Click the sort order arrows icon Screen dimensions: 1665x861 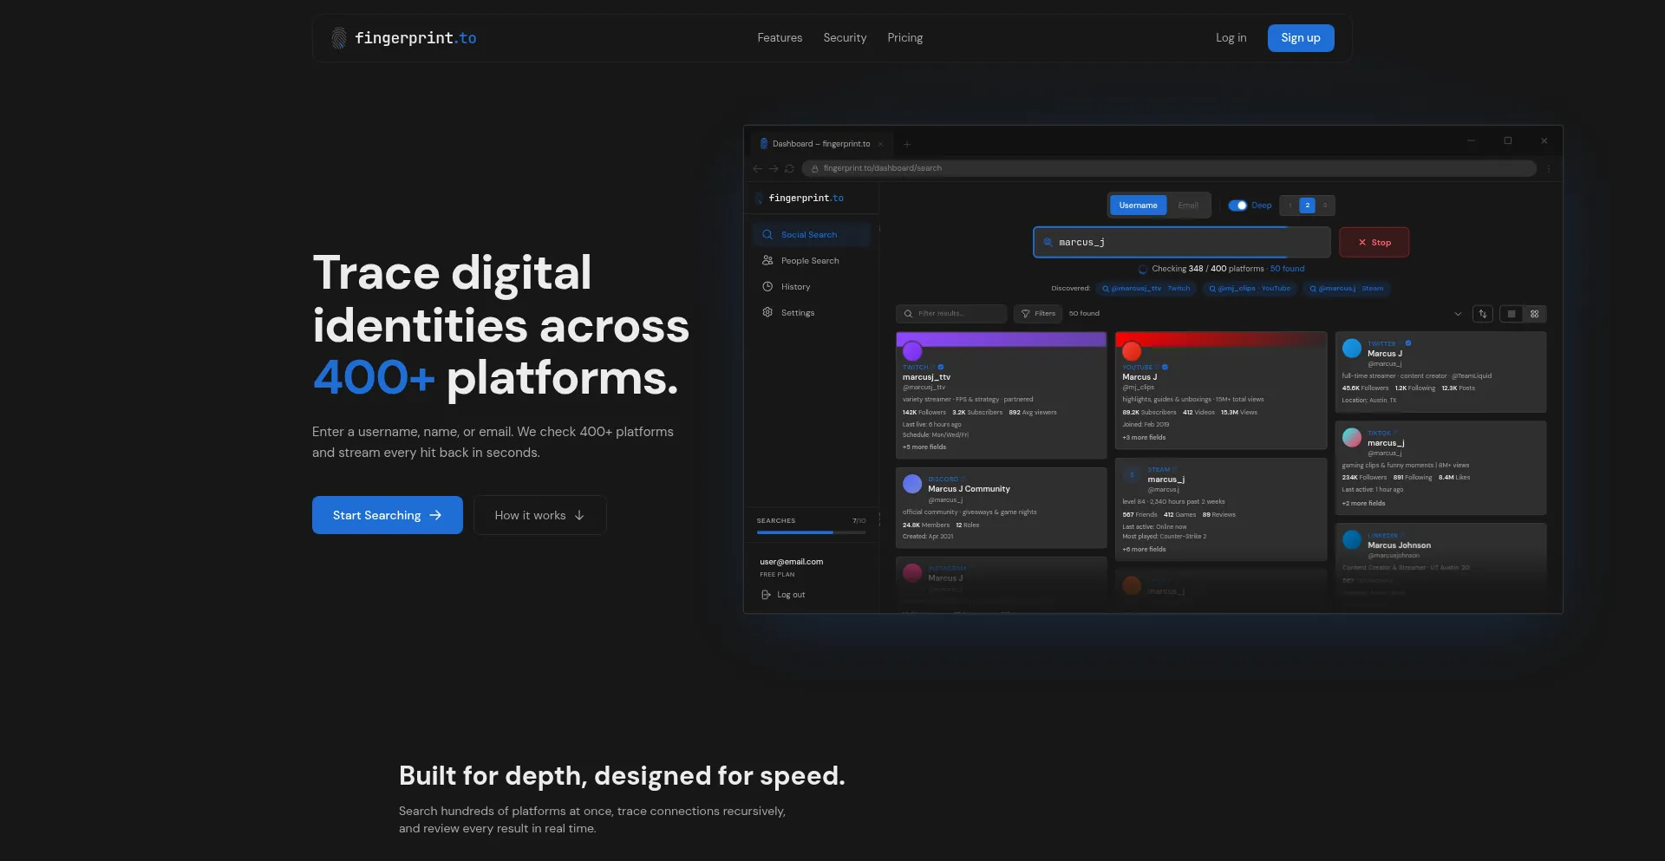[1483, 314]
